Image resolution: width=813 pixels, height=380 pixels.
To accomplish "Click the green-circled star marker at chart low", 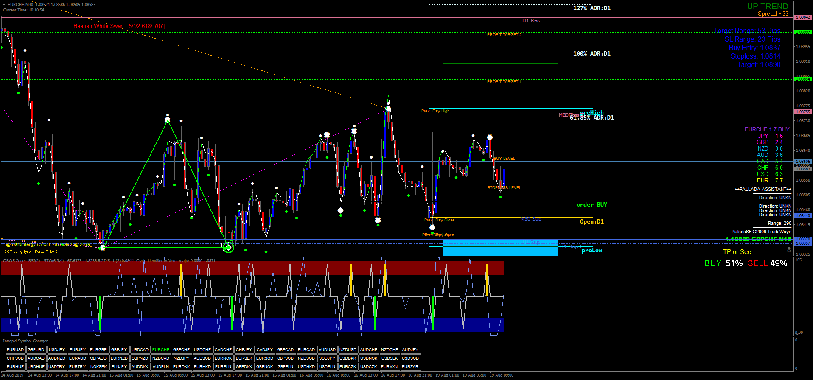I will click(228, 247).
